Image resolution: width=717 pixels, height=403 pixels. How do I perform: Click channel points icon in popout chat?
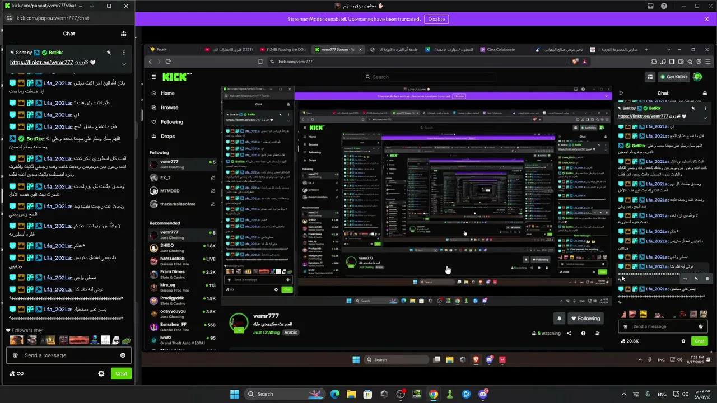[x=12, y=373]
